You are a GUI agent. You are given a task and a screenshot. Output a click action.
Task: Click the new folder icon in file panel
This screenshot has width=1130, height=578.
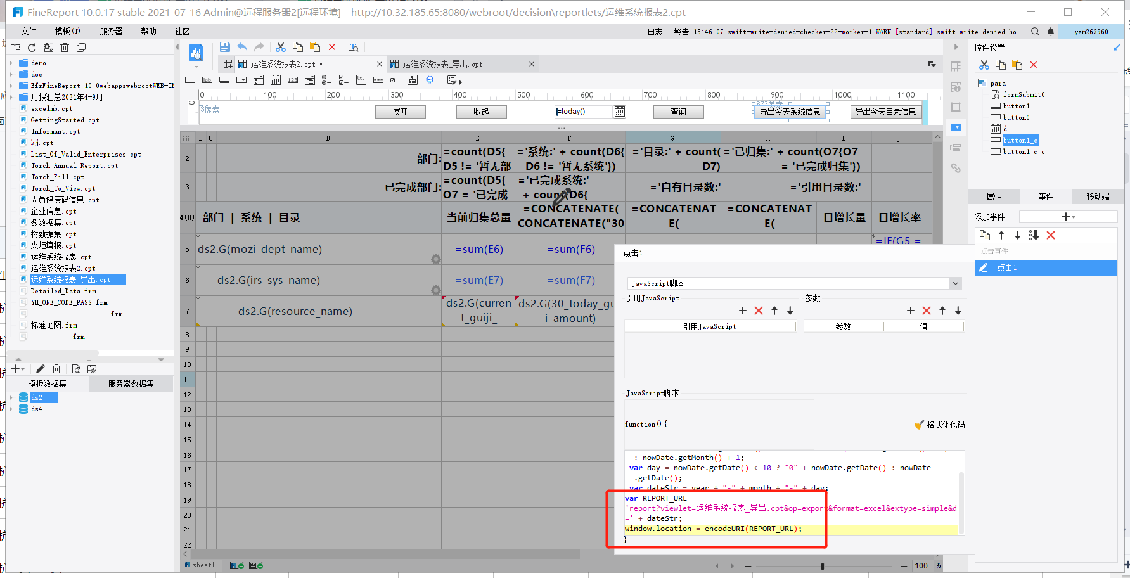point(15,48)
